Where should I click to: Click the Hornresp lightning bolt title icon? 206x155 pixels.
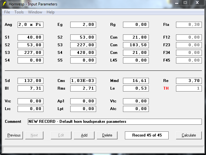(4, 4)
